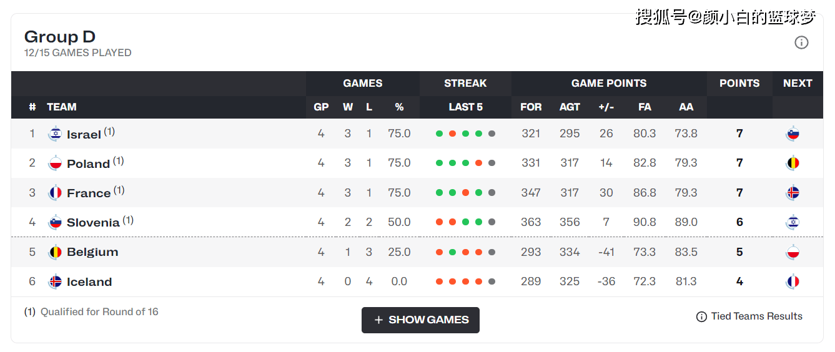Click Israel's flag icon in team column

pyautogui.click(x=55, y=134)
